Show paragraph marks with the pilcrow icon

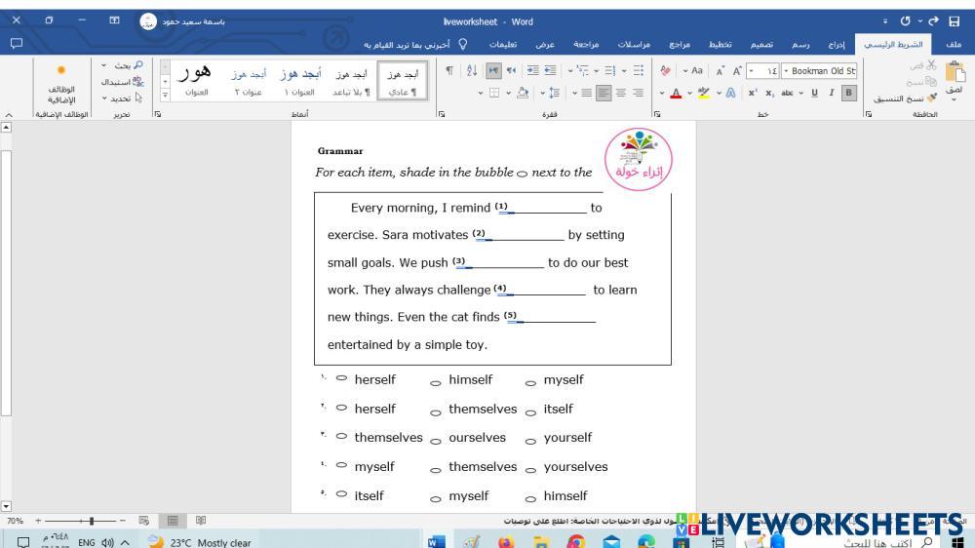point(449,70)
